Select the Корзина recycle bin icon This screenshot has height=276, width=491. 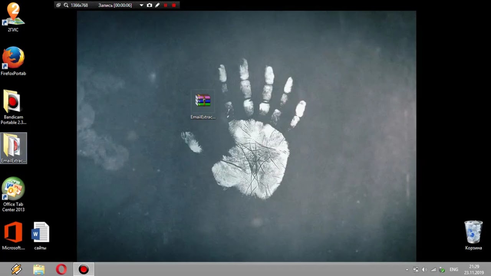(x=473, y=235)
